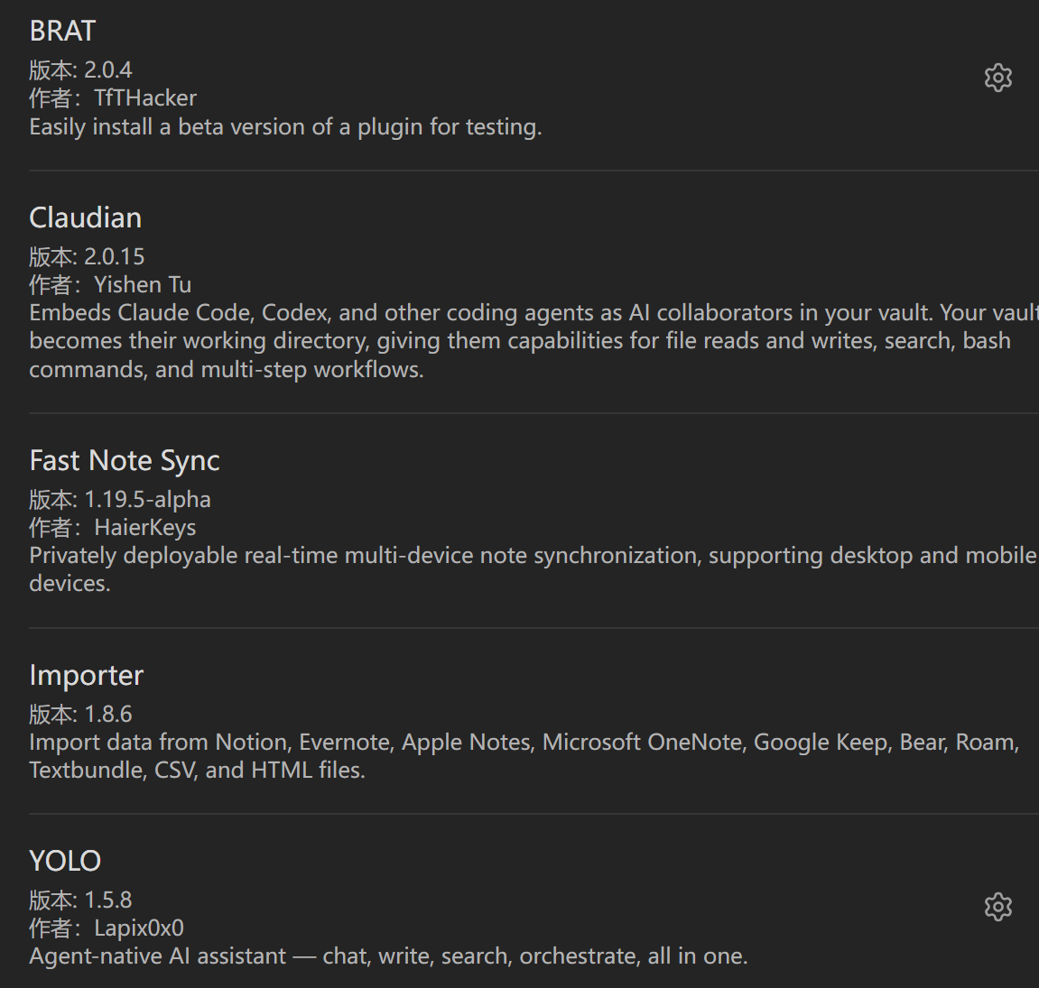The height and width of the screenshot is (988, 1039).
Task: Click the BRAT plugin title
Action: tap(63, 31)
